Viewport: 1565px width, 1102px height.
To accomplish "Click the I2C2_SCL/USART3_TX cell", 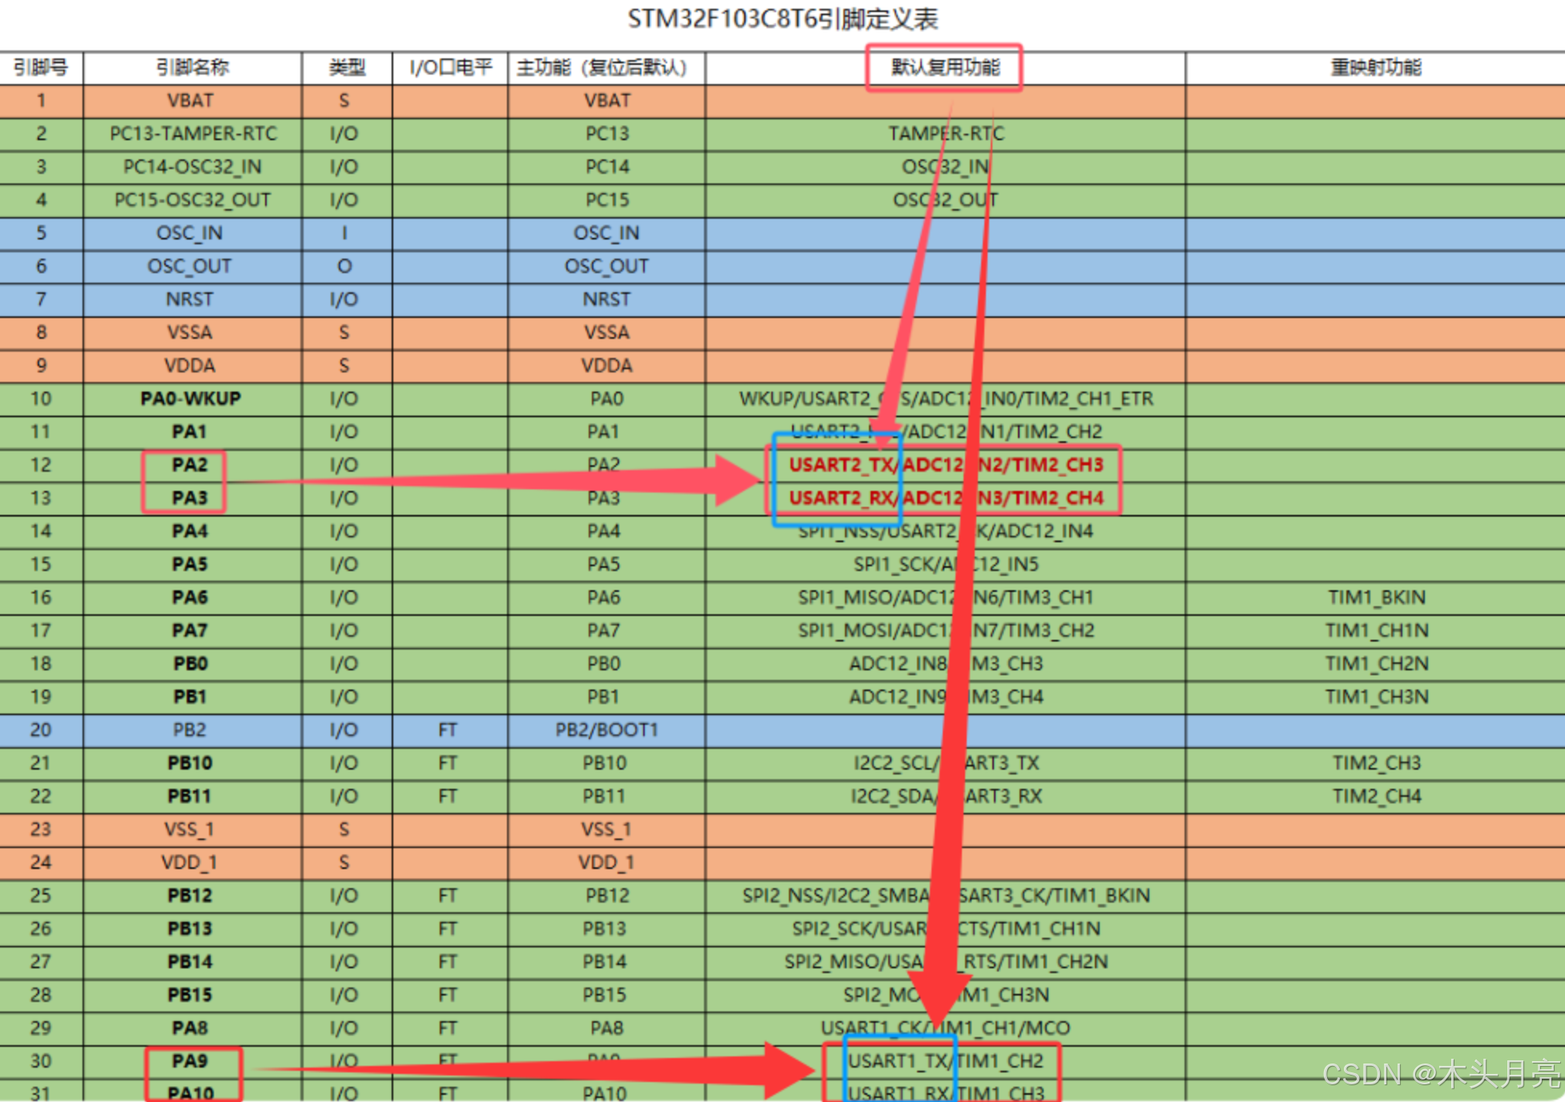I will (x=945, y=763).
